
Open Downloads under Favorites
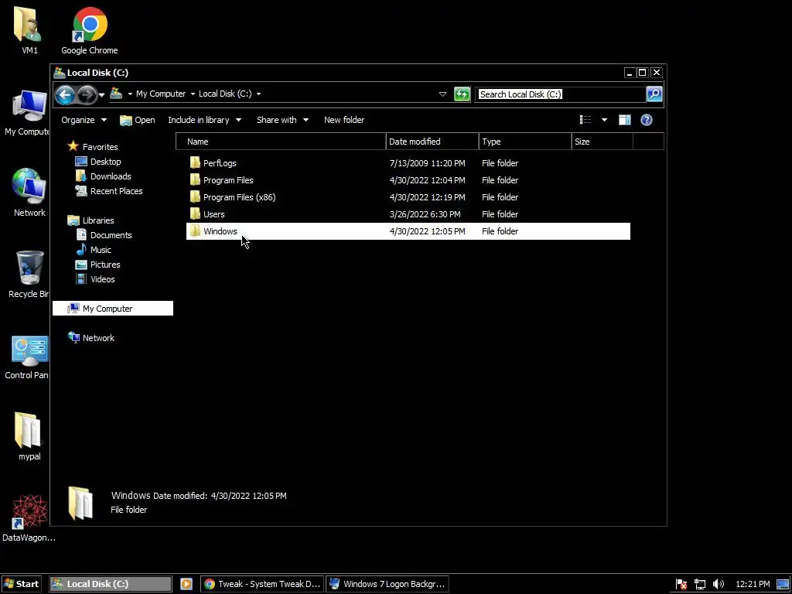pyautogui.click(x=111, y=176)
